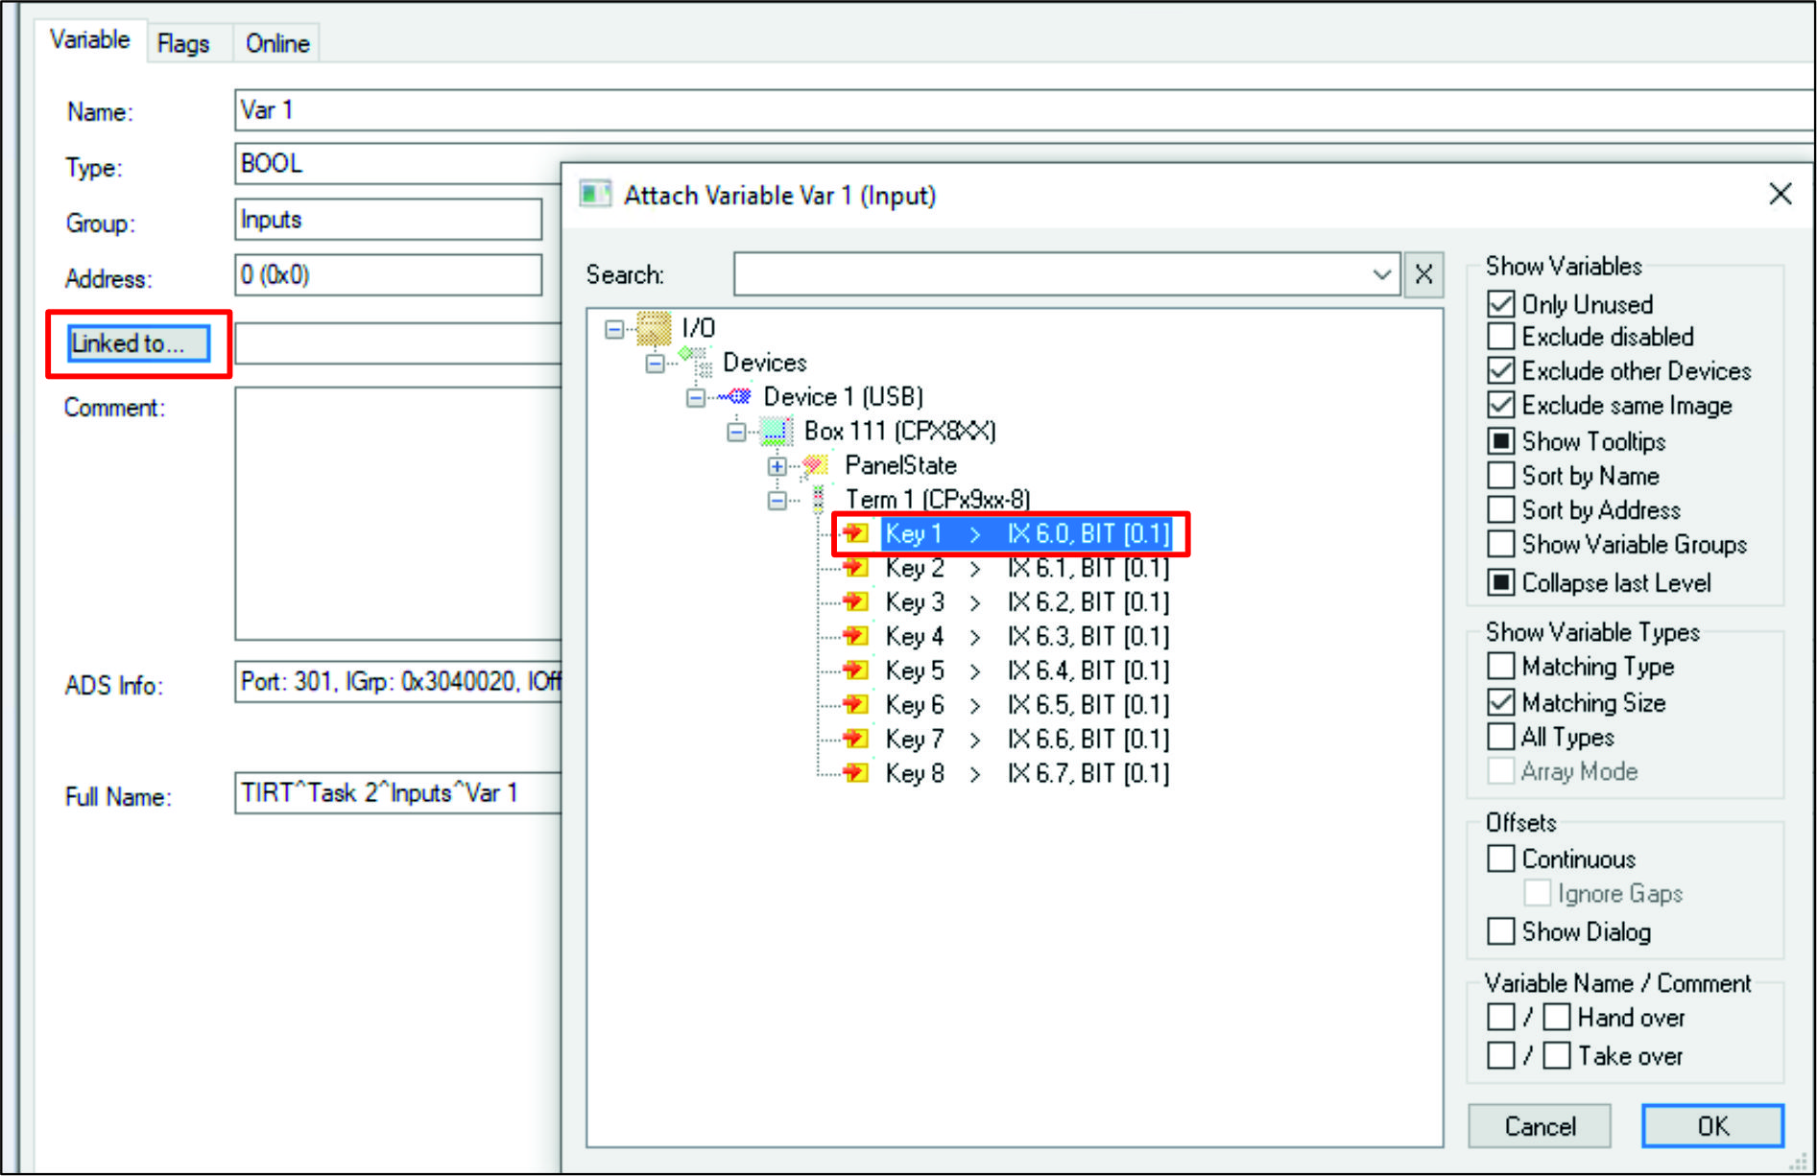This screenshot has width=1817, height=1176.
Task: Enable the Sort by Name checkbox
Action: (x=1500, y=476)
